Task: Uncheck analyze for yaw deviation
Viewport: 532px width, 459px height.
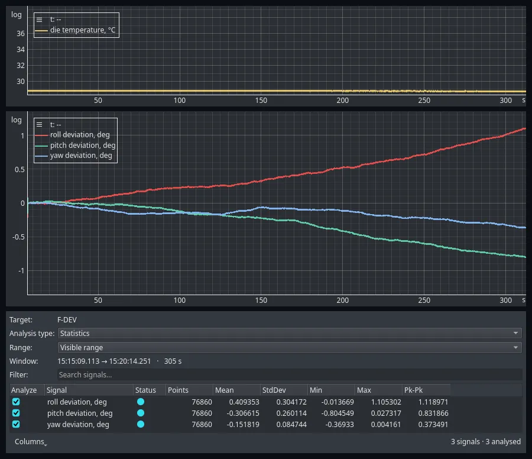Action: [16, 424]
